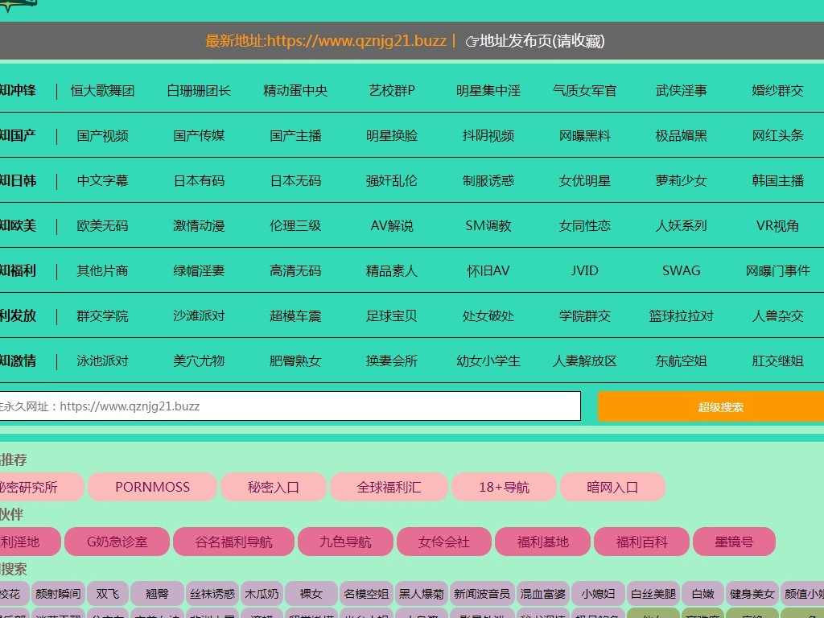
Task: Click the 九色导航 partner button
Action: 345,542
